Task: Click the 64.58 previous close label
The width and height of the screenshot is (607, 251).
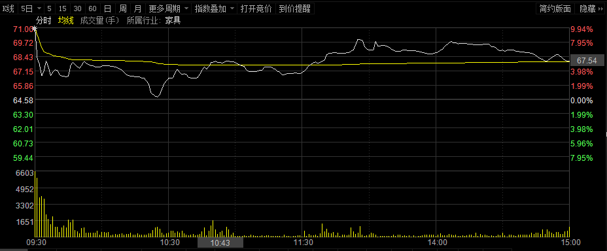Action: pos(23,100)
